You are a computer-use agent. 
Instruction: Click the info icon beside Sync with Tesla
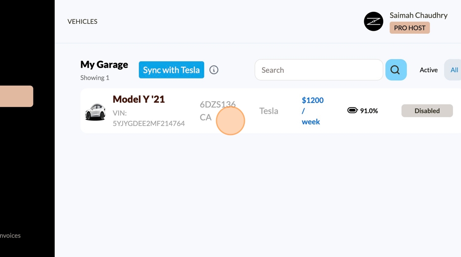tap(214, 70)
